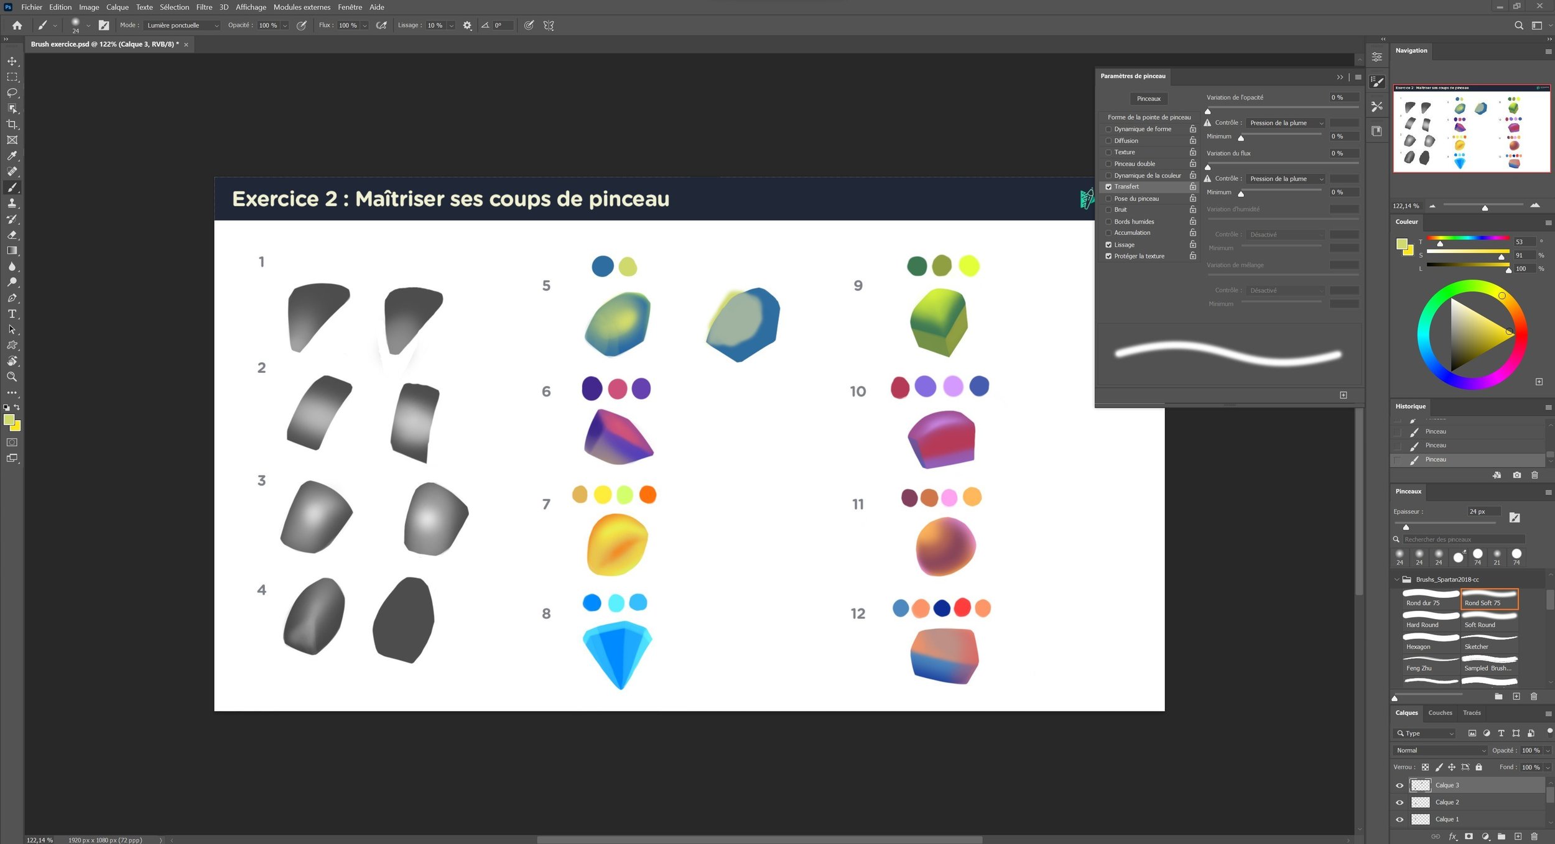Open the Mode Lumière ponctuelle dropdown

pyautogui.click(x=183, y=25)
